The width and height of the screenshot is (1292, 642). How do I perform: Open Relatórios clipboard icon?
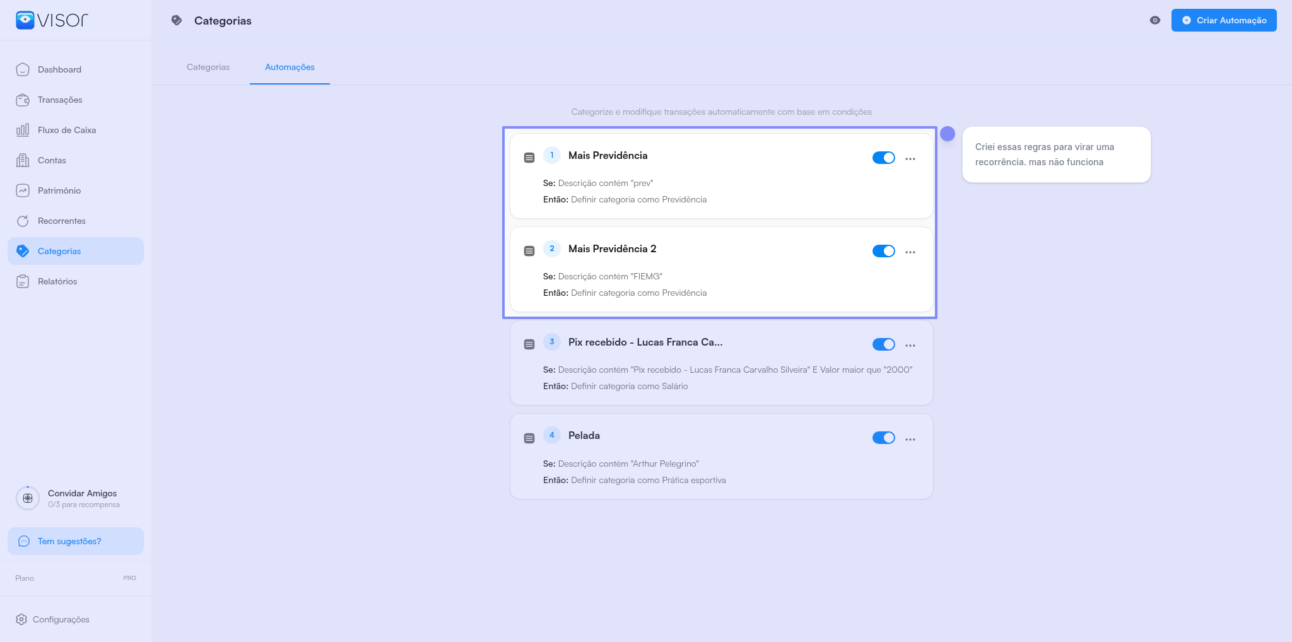point(23,281)
